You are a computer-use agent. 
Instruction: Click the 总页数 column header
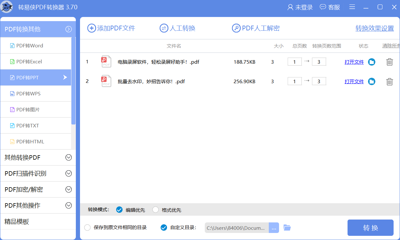300,46
